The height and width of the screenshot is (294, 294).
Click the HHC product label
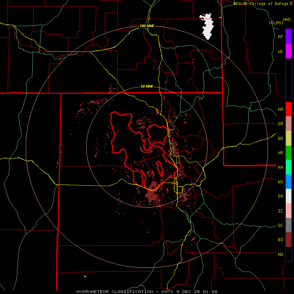[x=287, y=20]
